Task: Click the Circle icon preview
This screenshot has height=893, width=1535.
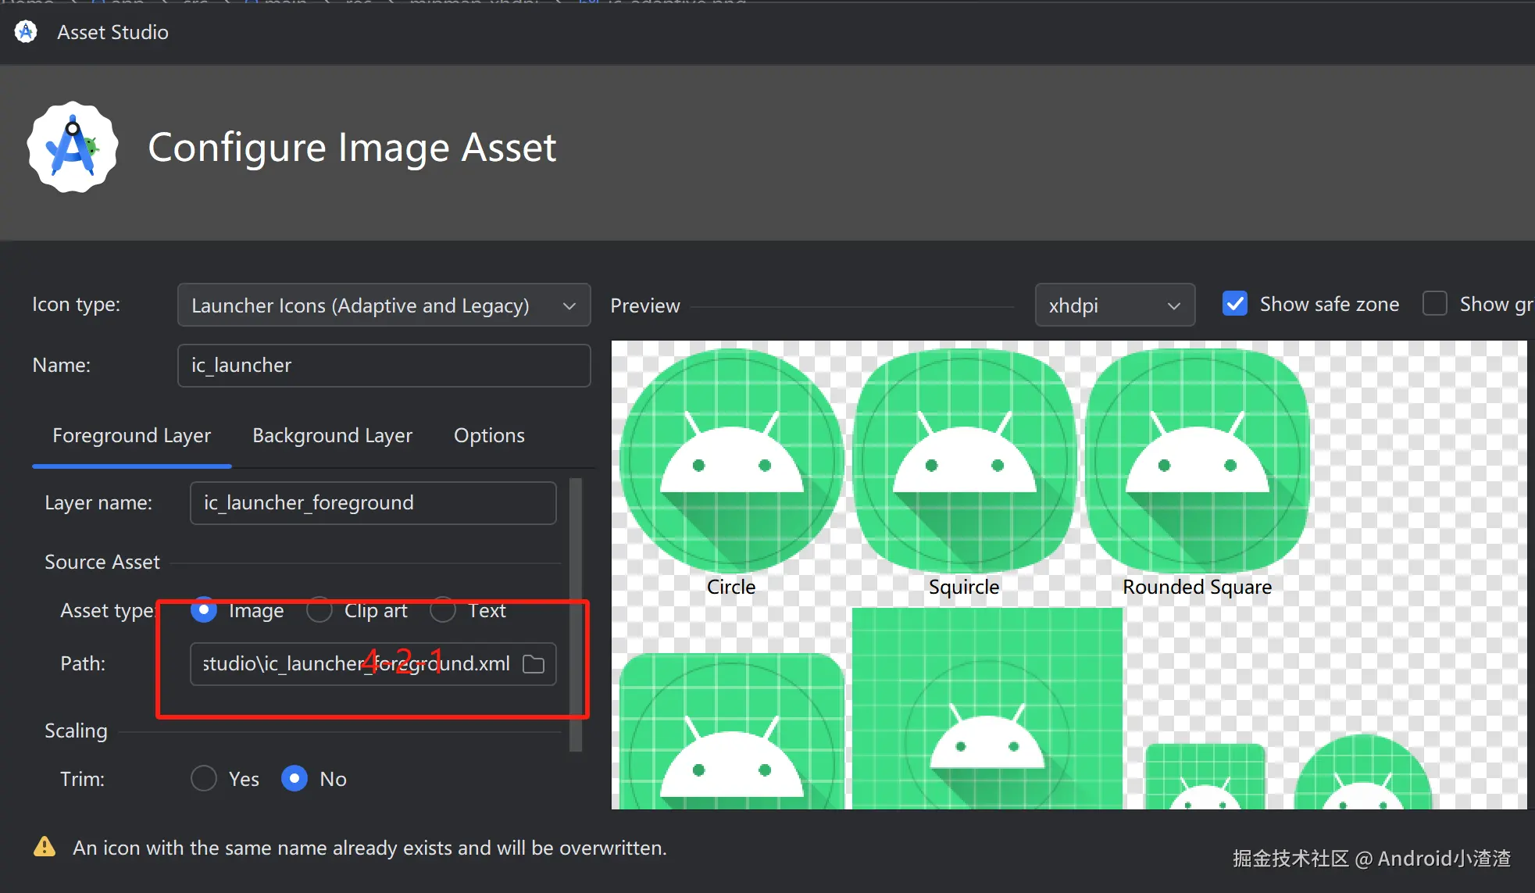Action: click(x=731, y=461)
